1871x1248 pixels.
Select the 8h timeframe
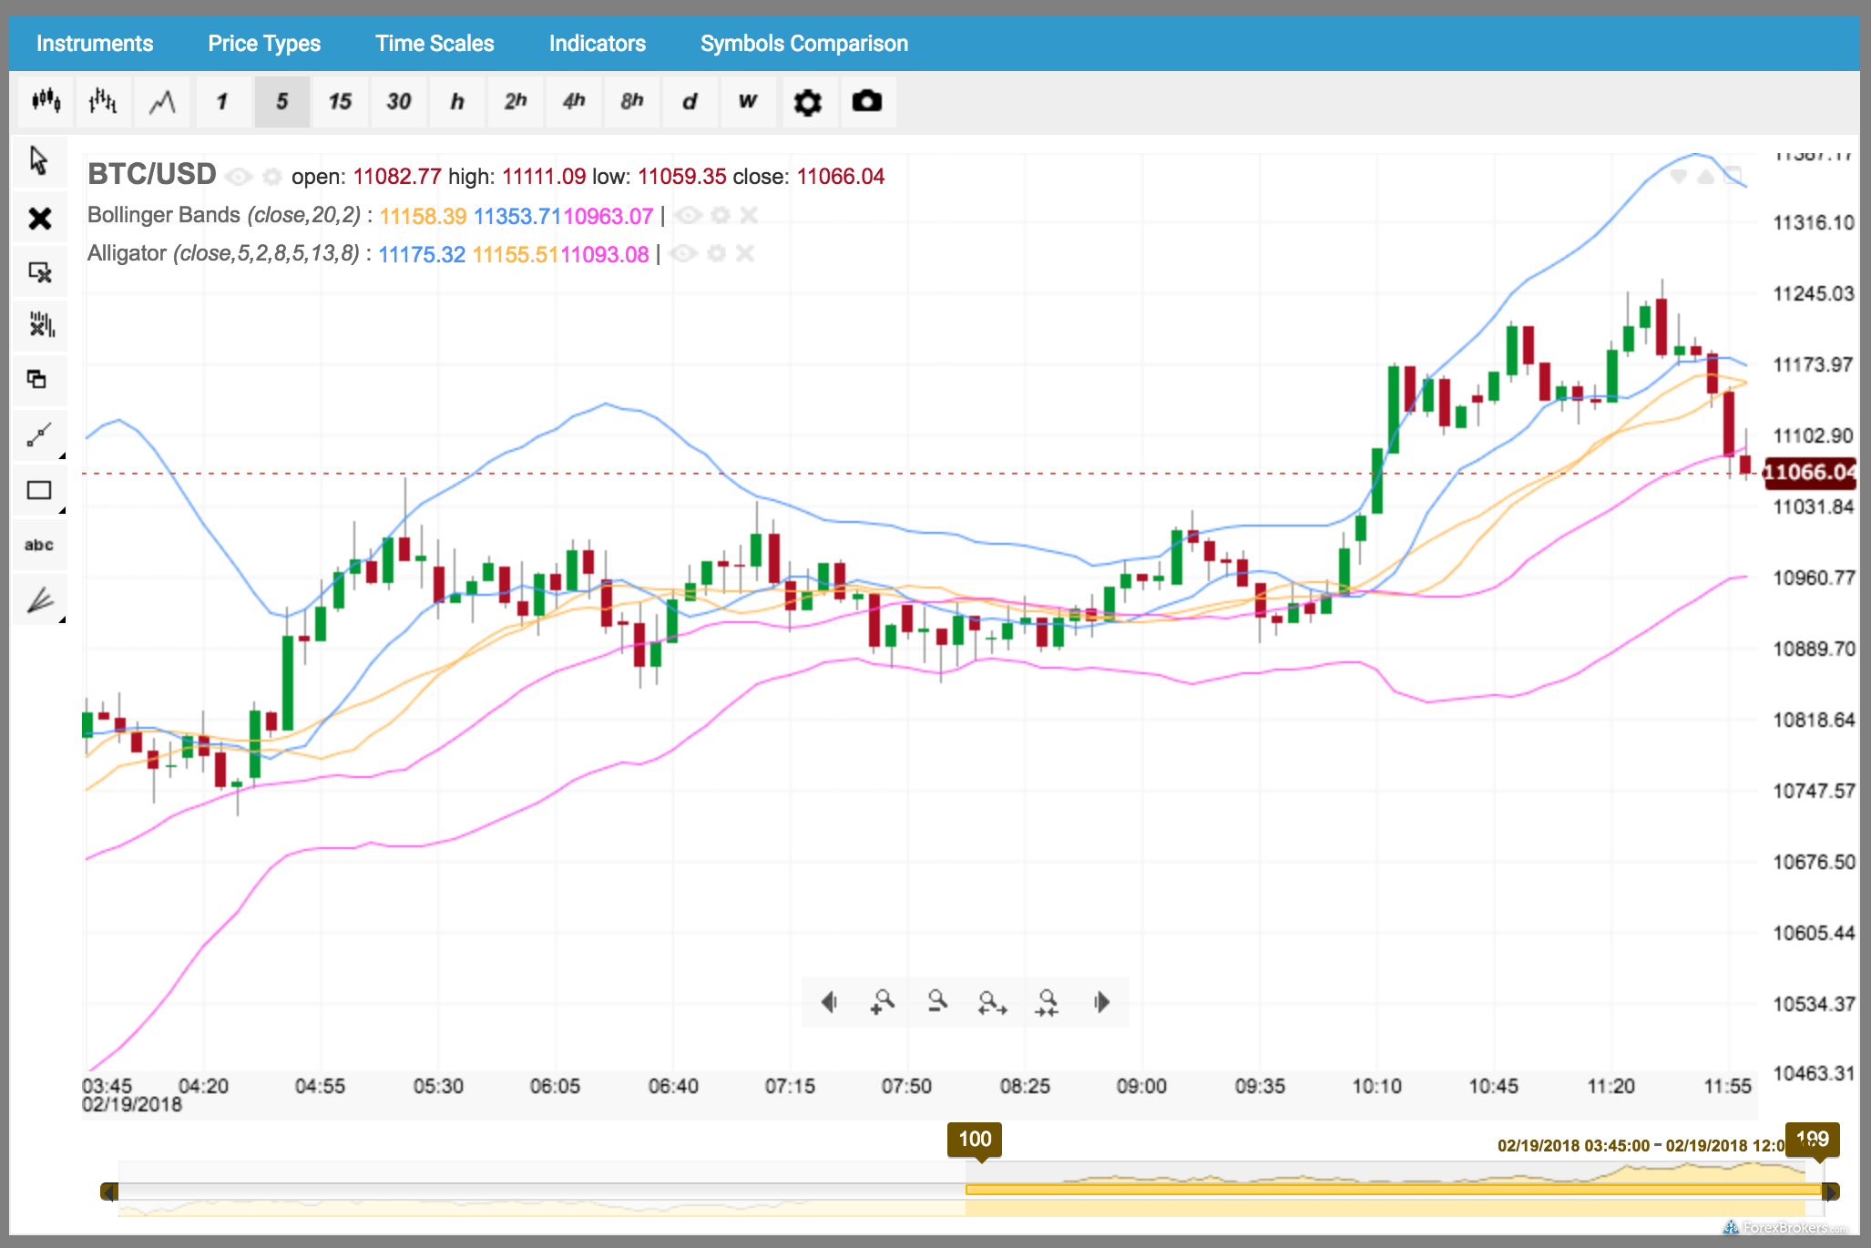[x=632, y=101]
